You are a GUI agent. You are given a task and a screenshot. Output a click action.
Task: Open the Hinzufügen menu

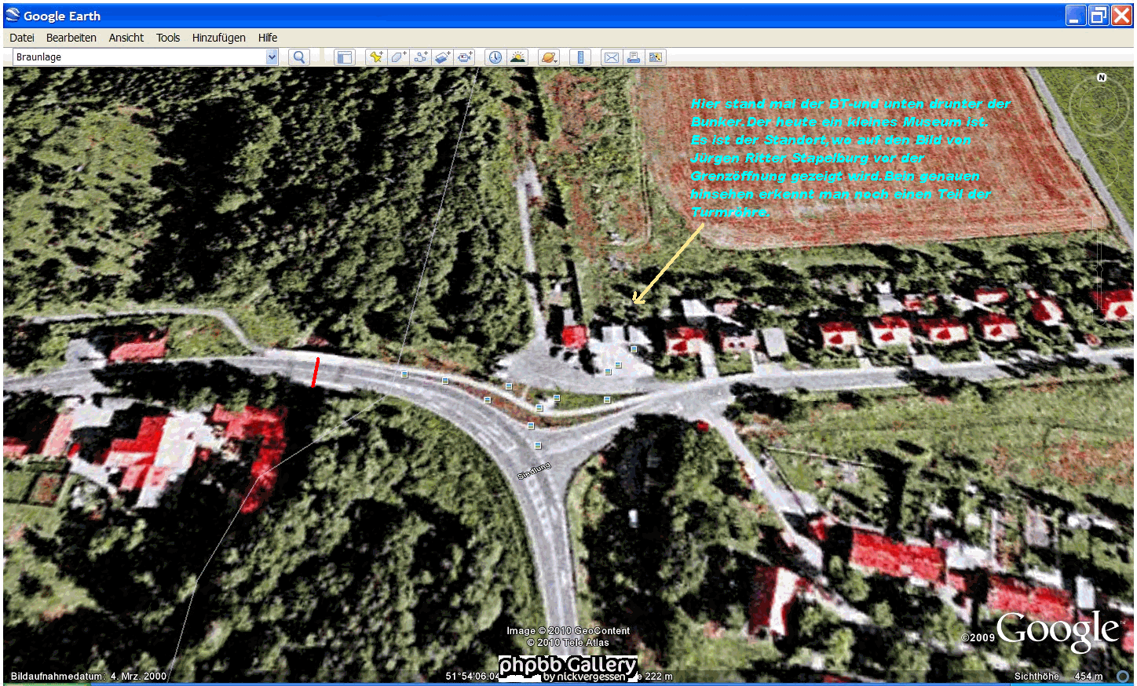(x=218, y=38)
